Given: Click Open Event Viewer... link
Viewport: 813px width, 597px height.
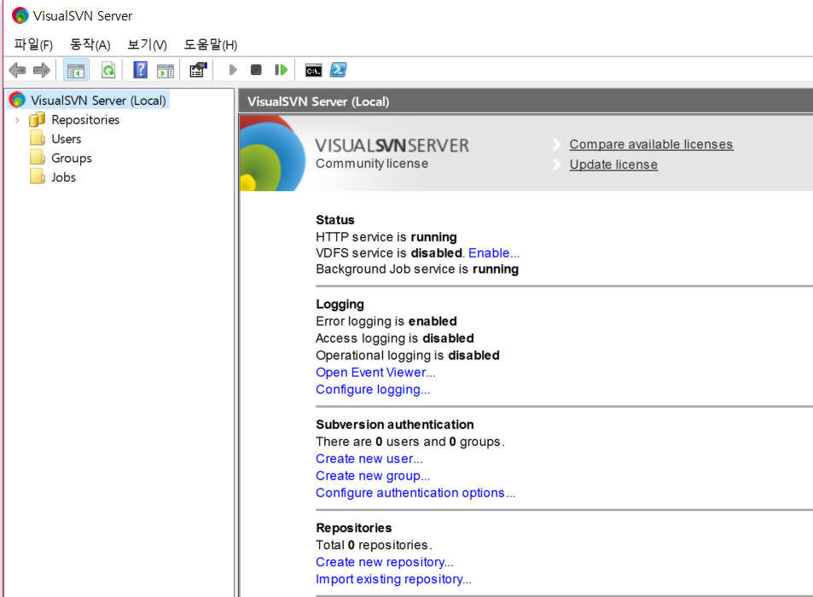Looking at the screenshot, I should (375, 372).
